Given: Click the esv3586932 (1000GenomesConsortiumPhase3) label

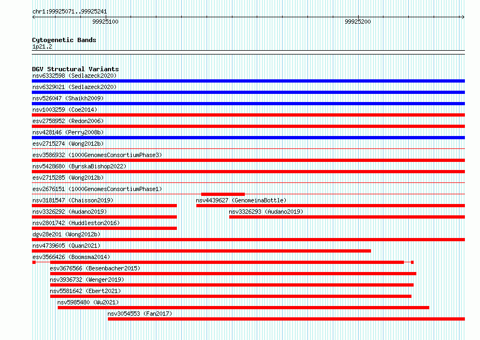Looking at the screenshot, I should point(97,155).
